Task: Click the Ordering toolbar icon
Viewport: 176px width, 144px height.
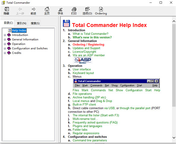Action: pyautogui.click(x=101, y=9)
